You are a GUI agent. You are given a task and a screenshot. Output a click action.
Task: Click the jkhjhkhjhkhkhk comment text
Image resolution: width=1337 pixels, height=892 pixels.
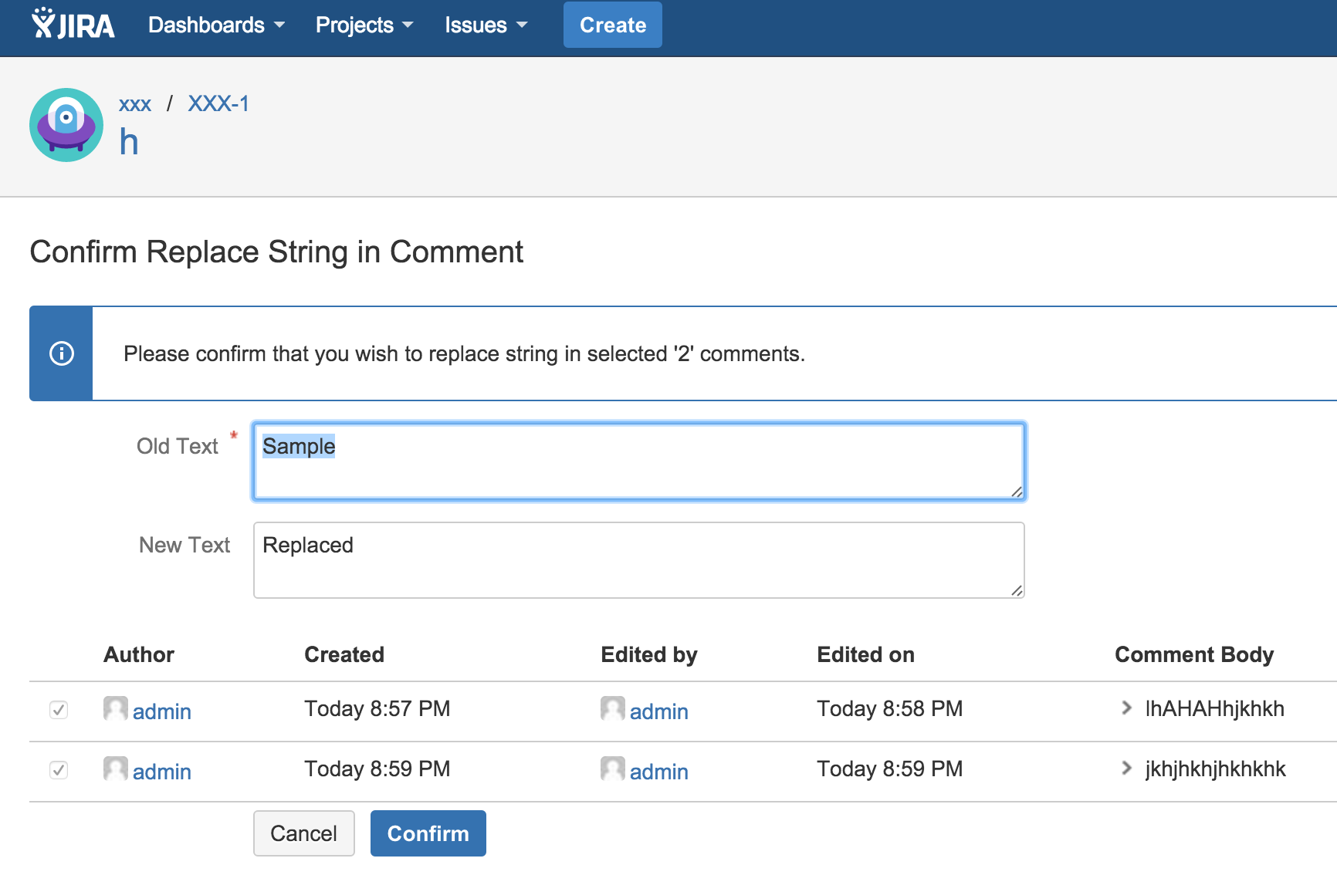coord(1216,769)
